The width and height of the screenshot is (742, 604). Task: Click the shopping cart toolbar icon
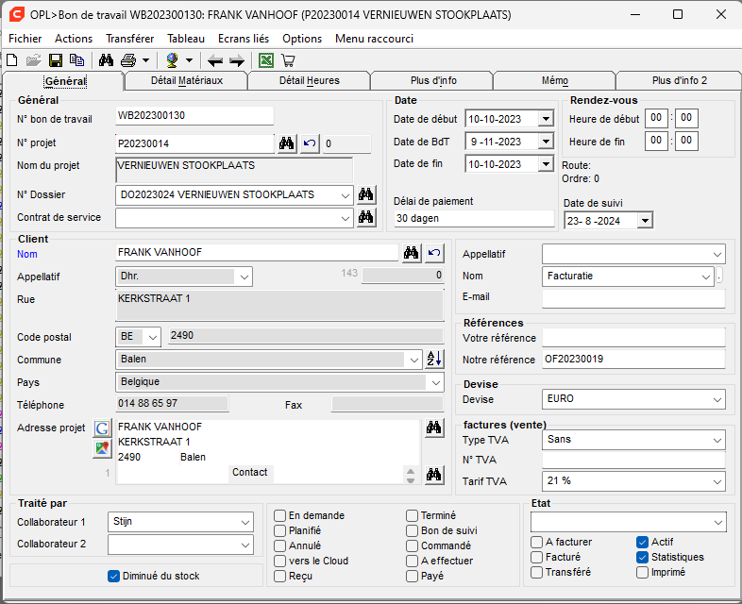288,60
